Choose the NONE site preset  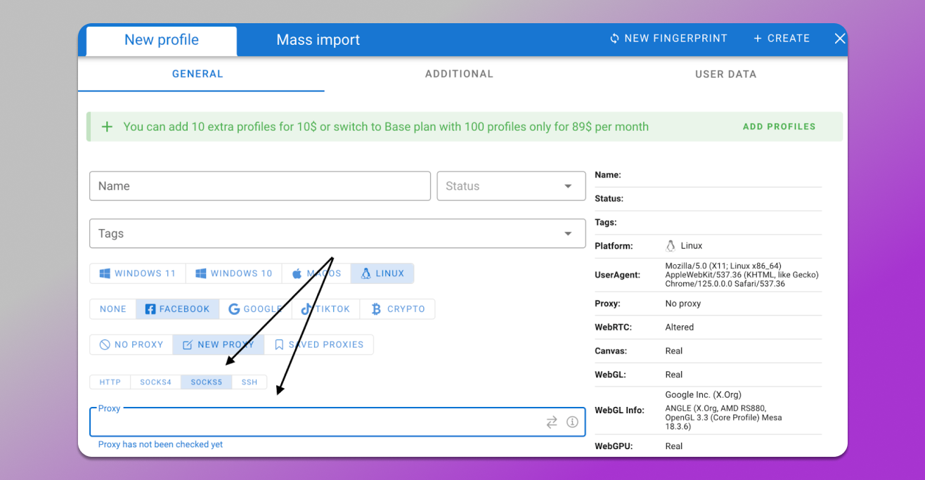113,309
